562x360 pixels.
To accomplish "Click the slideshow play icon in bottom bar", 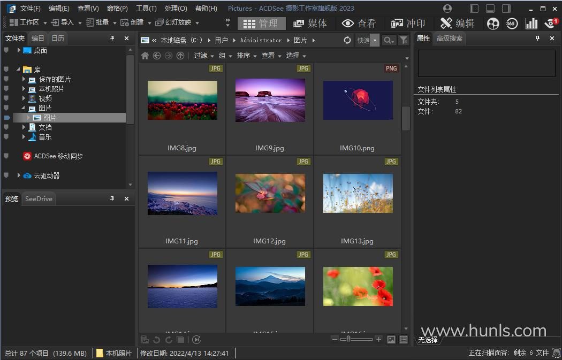I will [196, 340].
